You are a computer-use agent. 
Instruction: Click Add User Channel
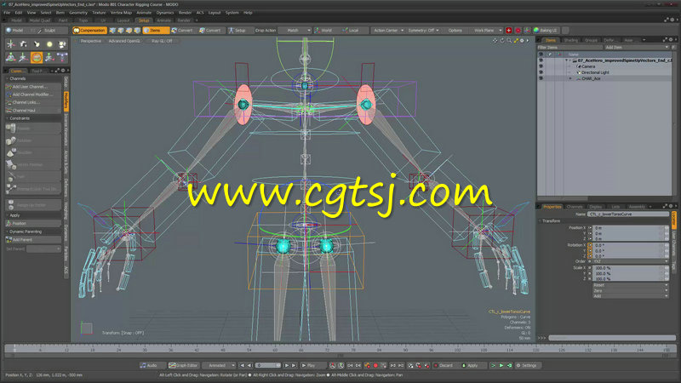(x=33, y=87)
